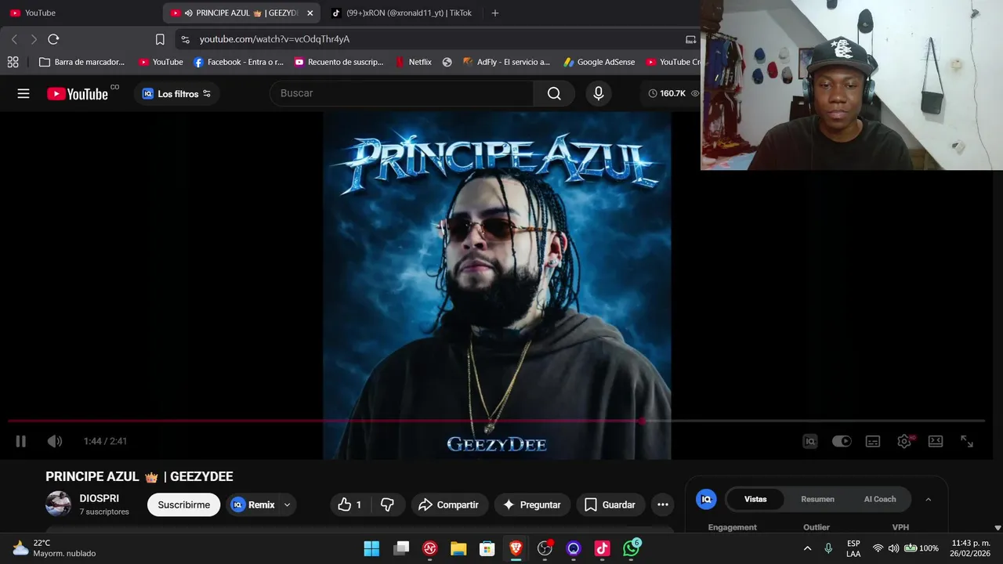
Task: Enter fullscreen mode
Action: click(x=967, y=441)
